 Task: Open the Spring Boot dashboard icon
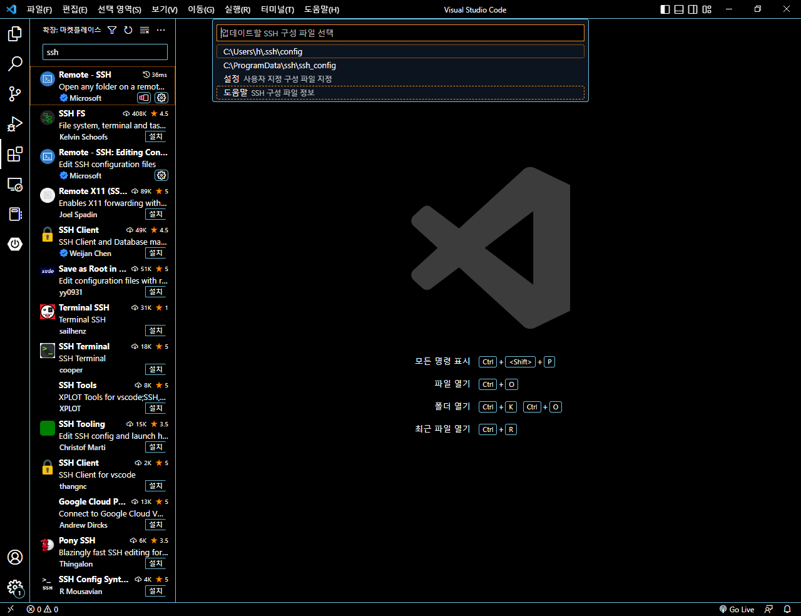coord(15,244)
